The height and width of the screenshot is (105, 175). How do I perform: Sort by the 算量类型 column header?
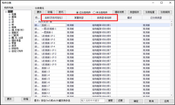(x=79, y=18)
